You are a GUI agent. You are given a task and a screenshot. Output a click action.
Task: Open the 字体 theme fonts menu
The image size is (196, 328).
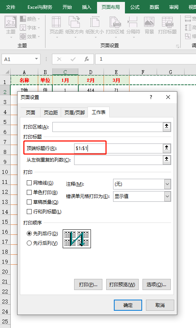click(30, 28)
